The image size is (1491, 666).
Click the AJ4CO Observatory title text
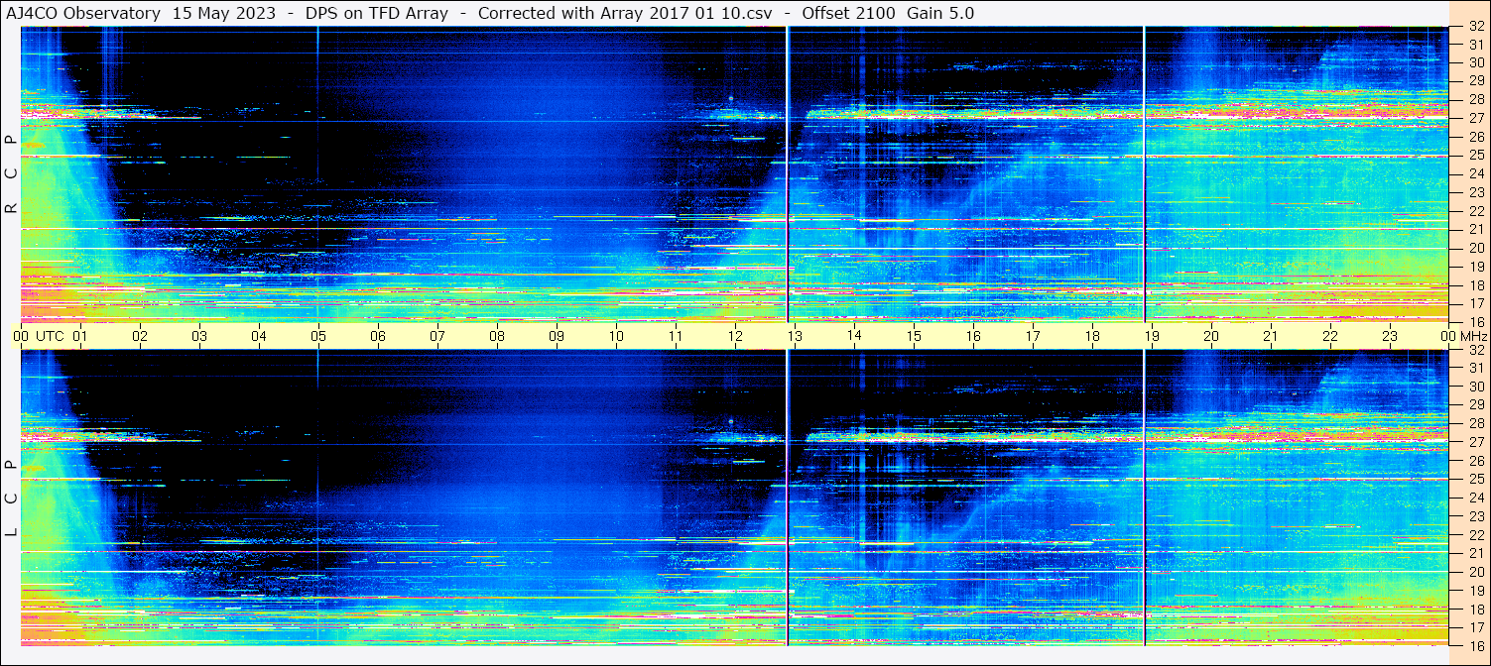pos(83,13)
